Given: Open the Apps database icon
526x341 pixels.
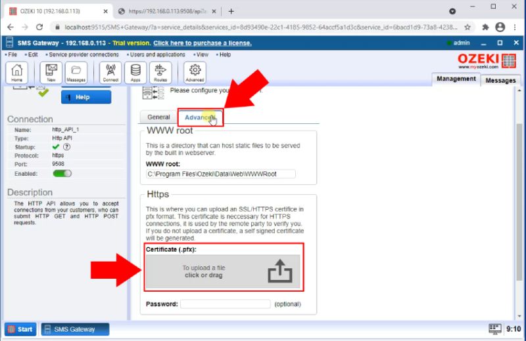Looking at the screenshot, I should 135,72.
